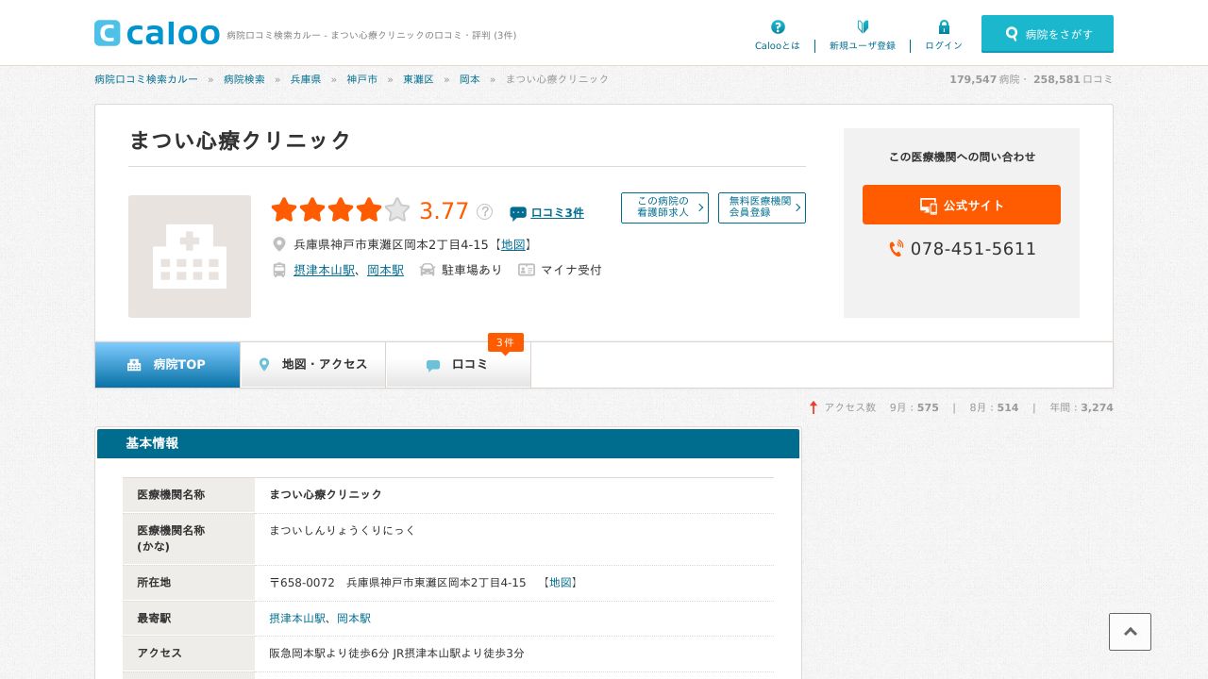Click the 無料医療機関会員登録 button

click(x=762, y=207)
